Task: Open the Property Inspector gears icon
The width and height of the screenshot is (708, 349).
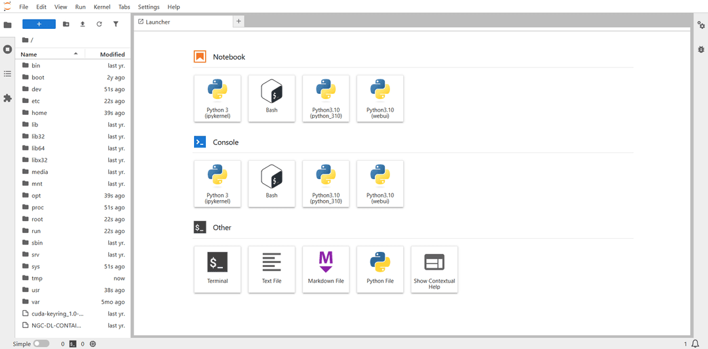Action: pos(701,25)
